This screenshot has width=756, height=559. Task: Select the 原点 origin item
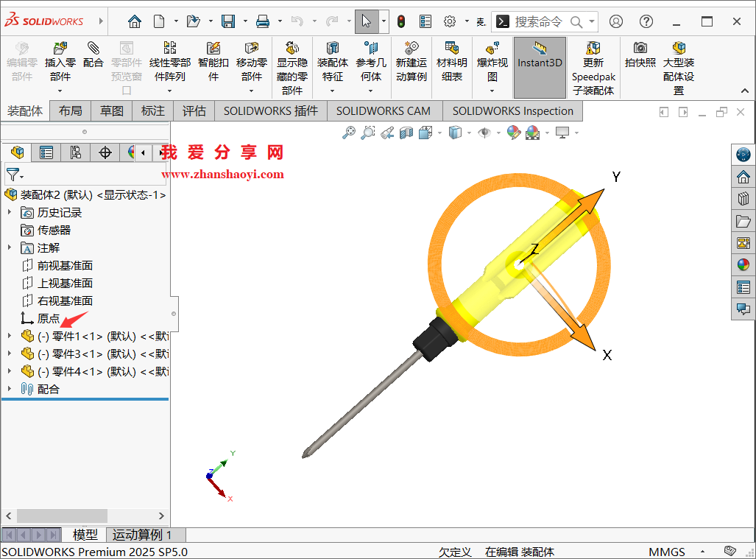(40, 318)
